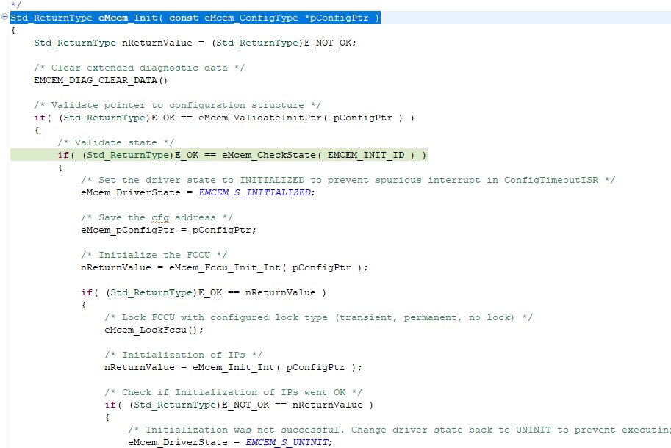Click the EMCEM_INIT_ID argument
Viewport: 671px width, 448px height.
(366, 155)
